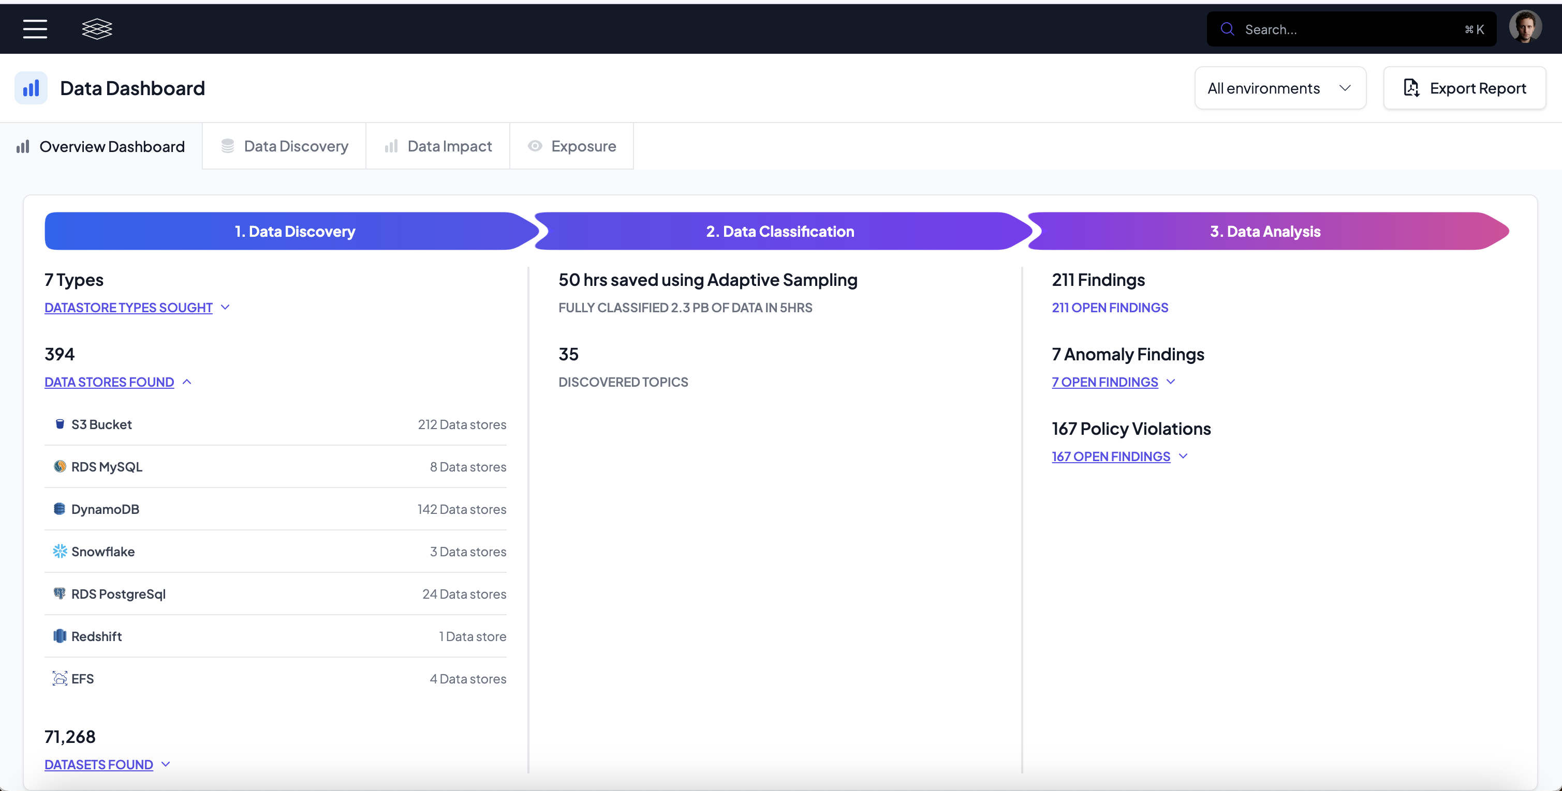The image size is (1562, 791).
Task: Select the 3. Data Analysis step banner
Action: [1268, 232]
